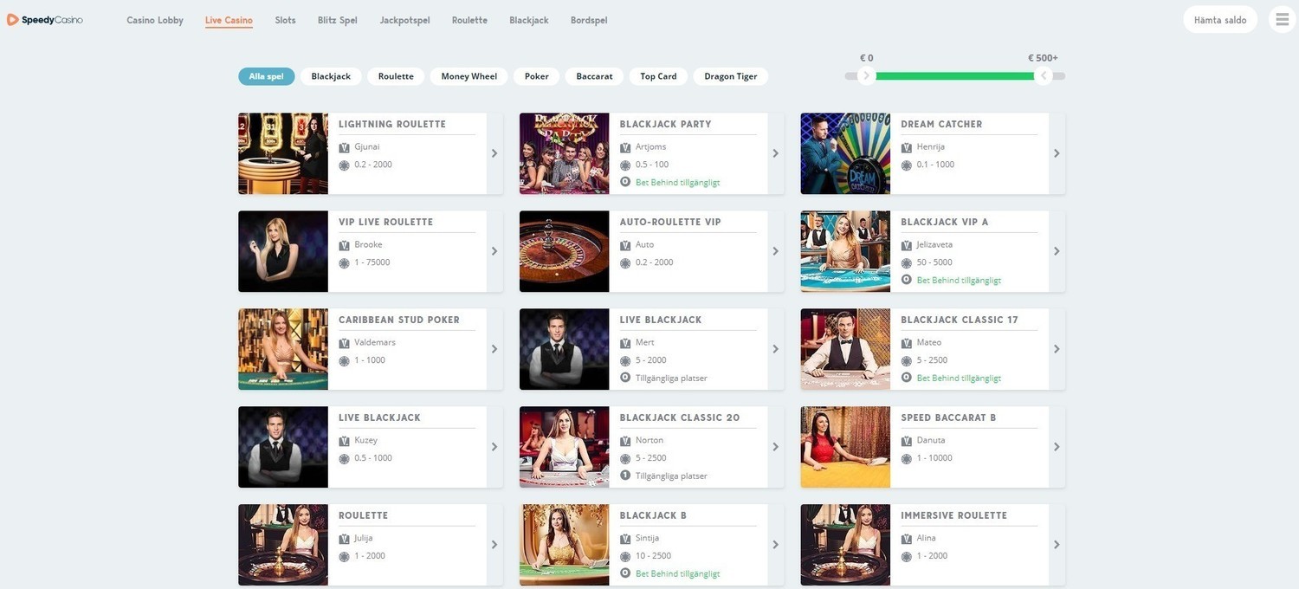Filter games by Money Wheel
The height and width of the screenshot is (589, 1299).
[x=469, y=76]
